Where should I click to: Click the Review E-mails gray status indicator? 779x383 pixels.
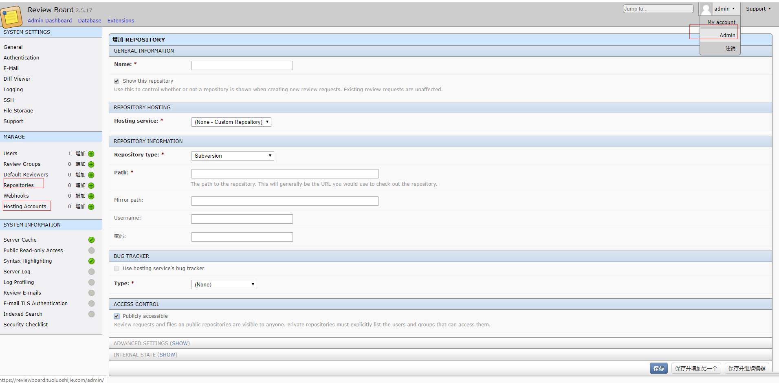click(92, 293)
